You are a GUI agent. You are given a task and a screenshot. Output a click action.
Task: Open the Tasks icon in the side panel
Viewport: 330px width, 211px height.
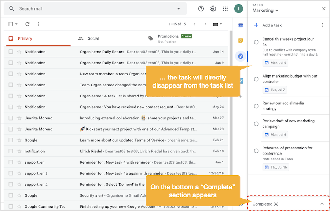point(241,56)
